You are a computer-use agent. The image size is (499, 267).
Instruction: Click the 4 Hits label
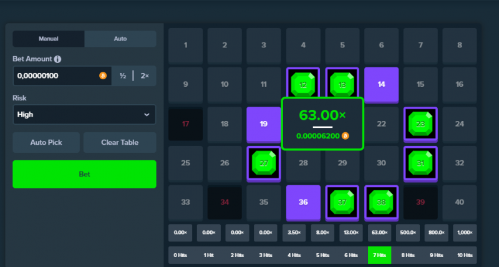click(294, 255)
